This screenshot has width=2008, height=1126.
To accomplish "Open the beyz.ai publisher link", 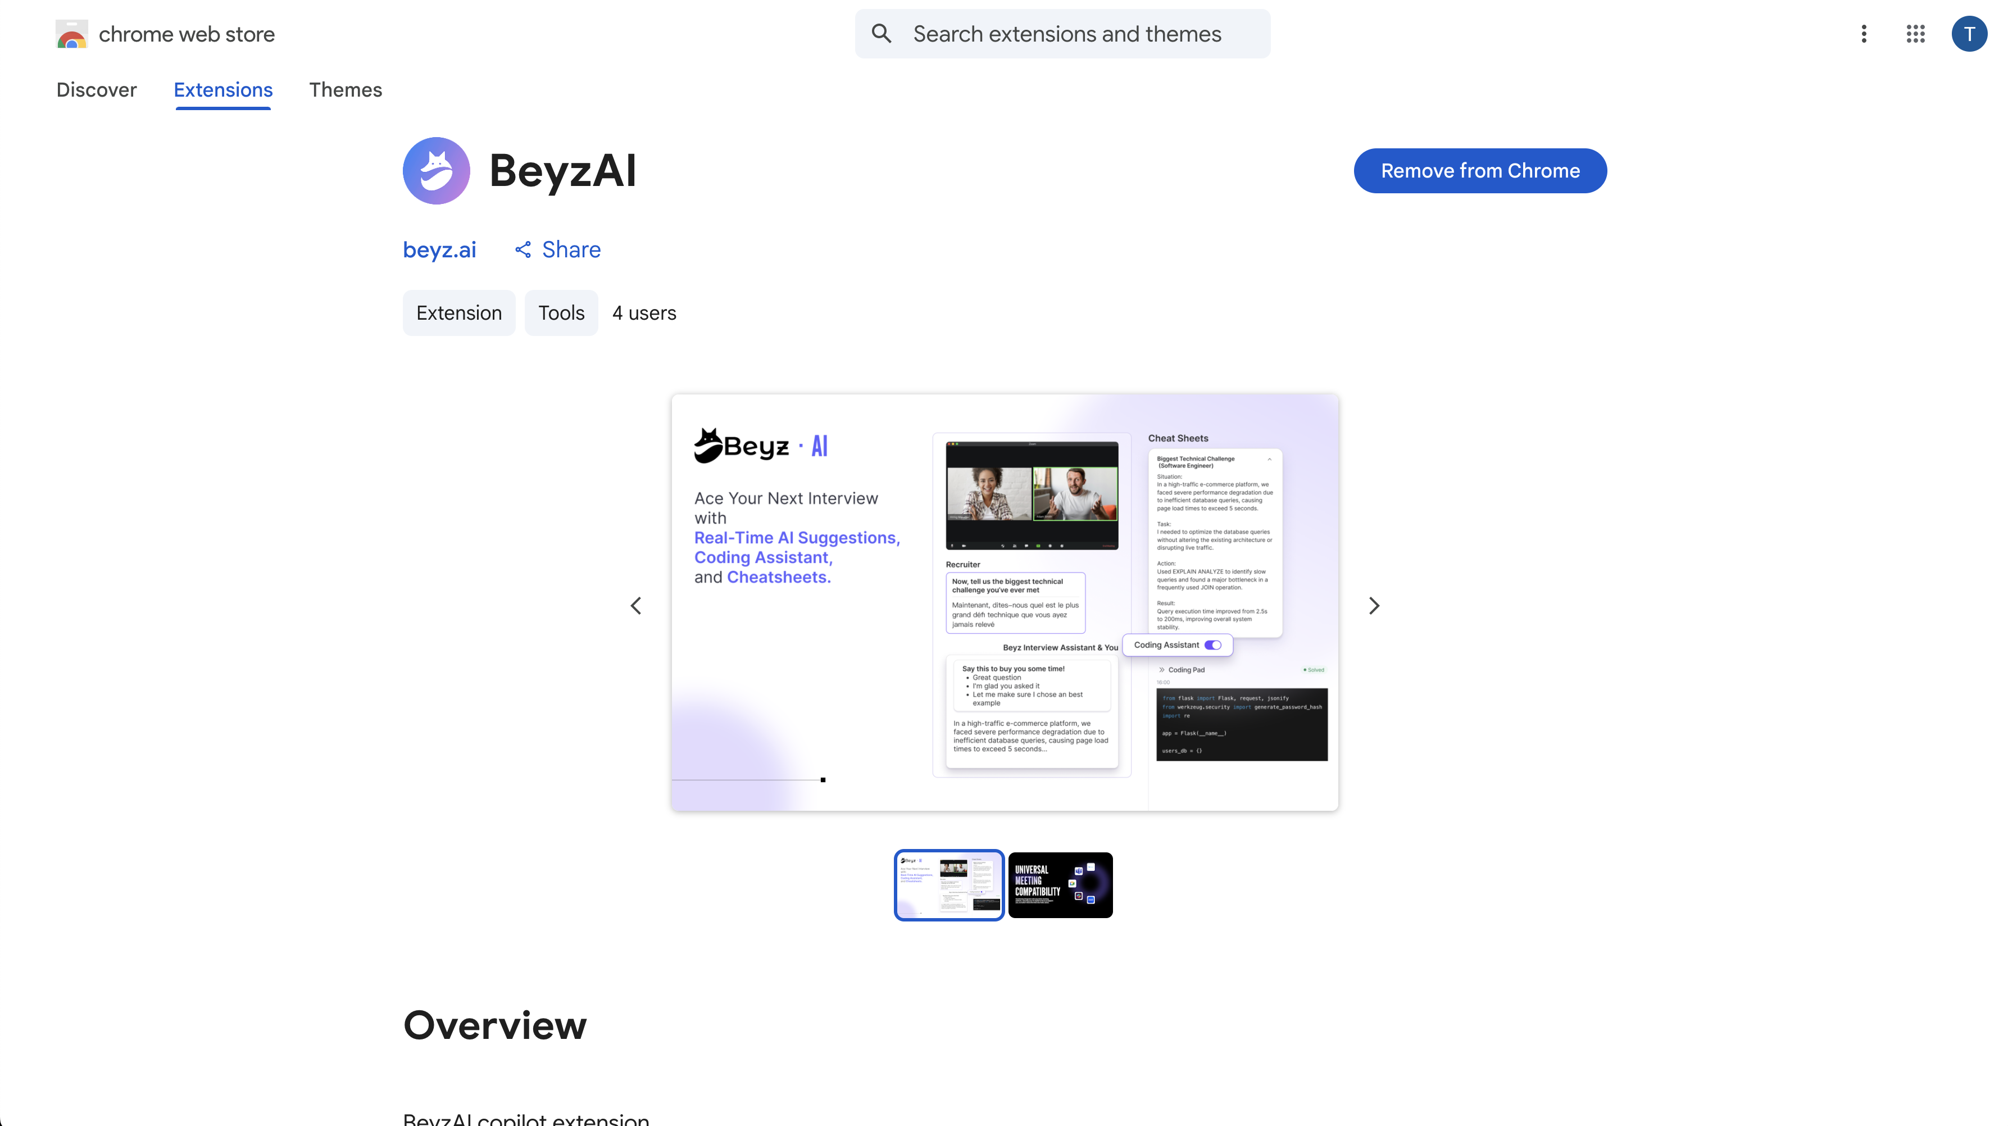I will pyautogui.click(x=440, y=249).
